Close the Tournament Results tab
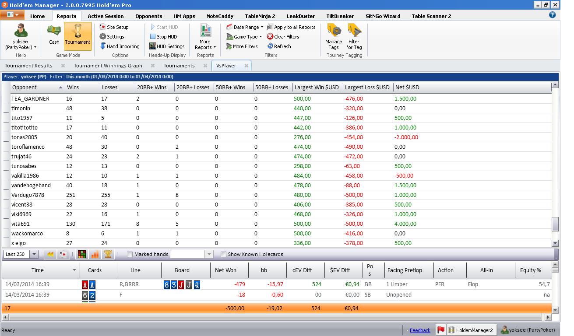Screen dimensions: 574x336 (x=63, y=66)
